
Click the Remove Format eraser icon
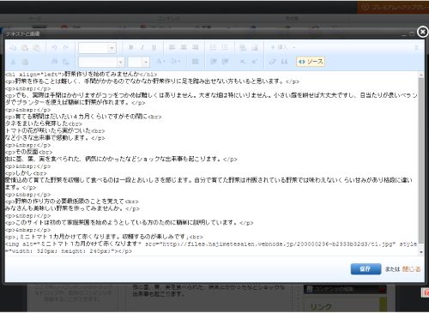[272, 62]
